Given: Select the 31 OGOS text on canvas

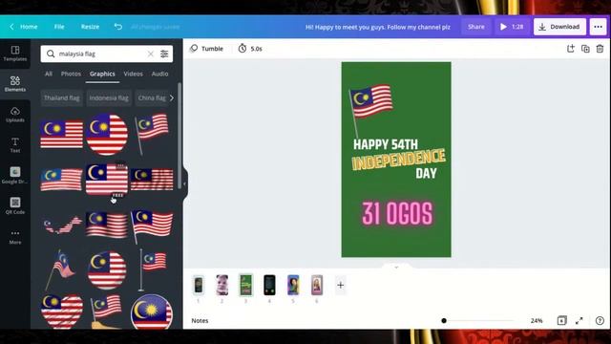Looking at the screenshot, I should click(397, 214).
